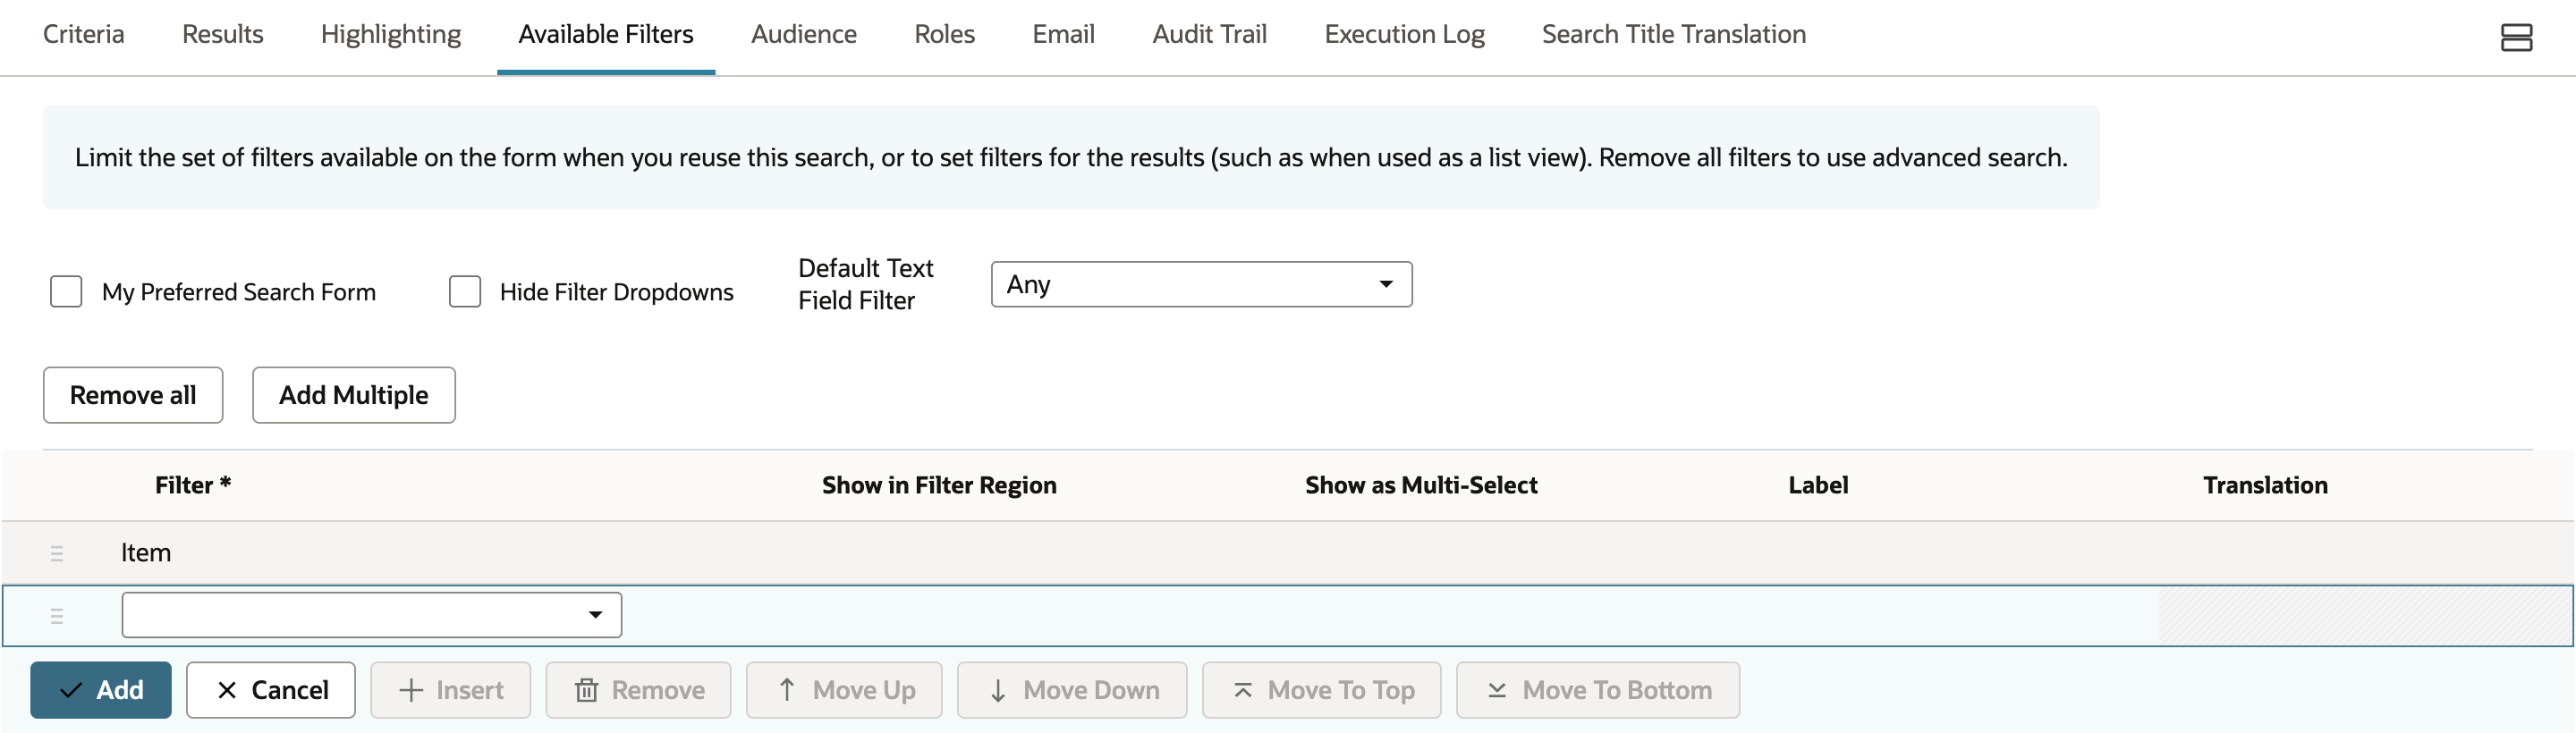Screen dimensions: 2576x733
Task: Select the Available Filters tab
Action: pyautogui.click(x=606, y=34)
